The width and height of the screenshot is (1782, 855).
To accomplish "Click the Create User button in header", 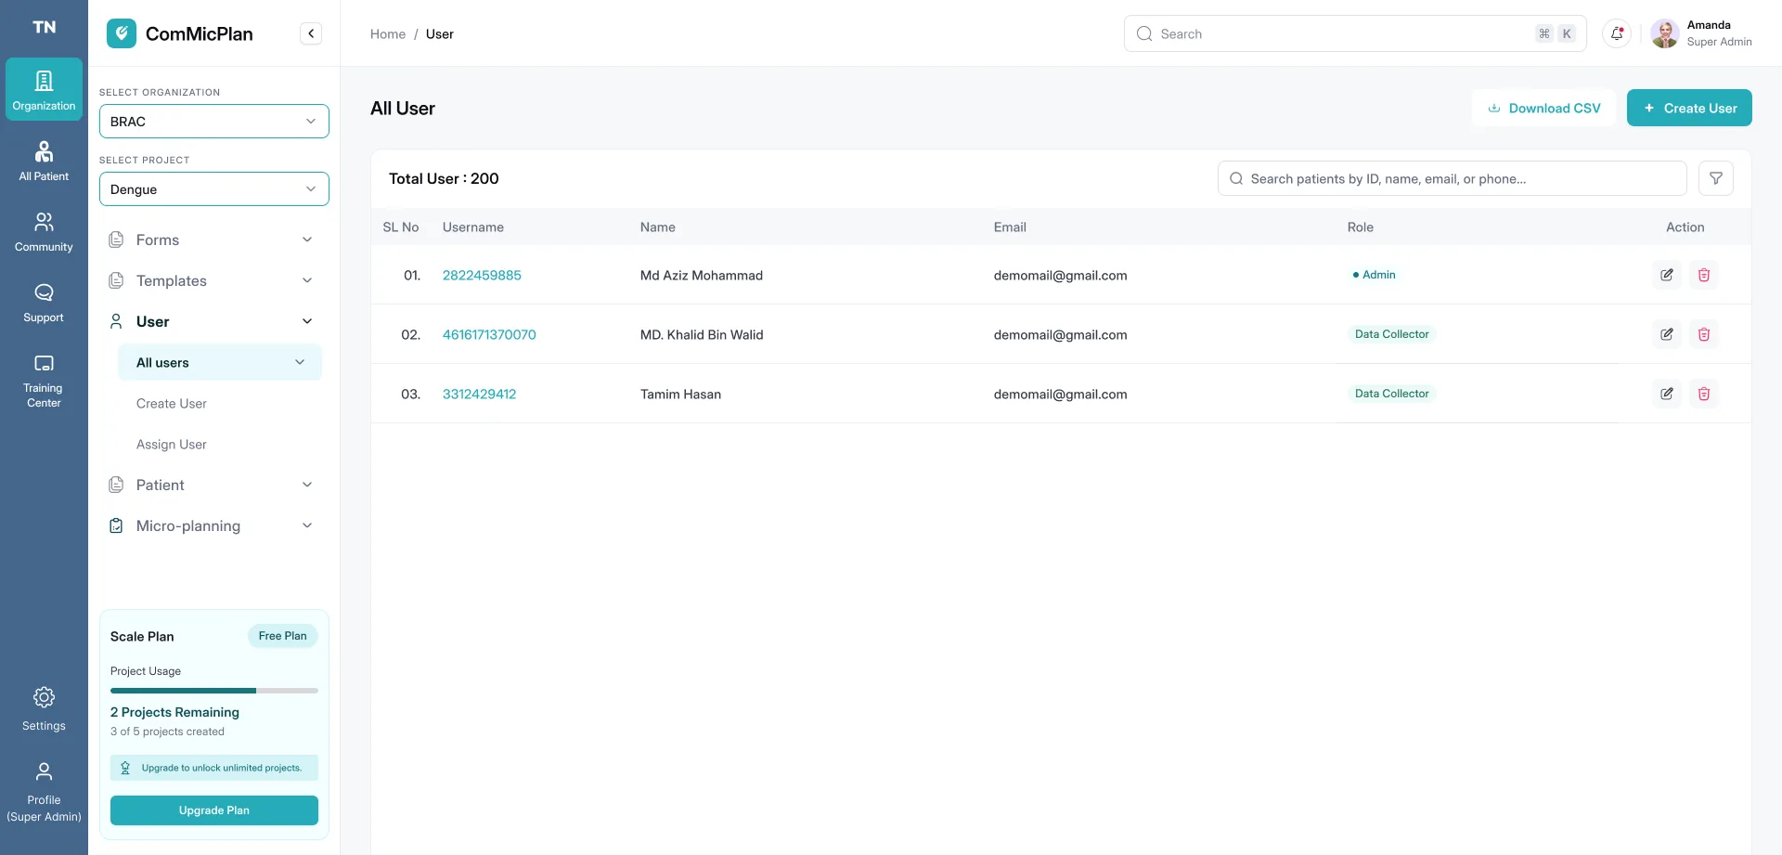I will pos(1689,108).
